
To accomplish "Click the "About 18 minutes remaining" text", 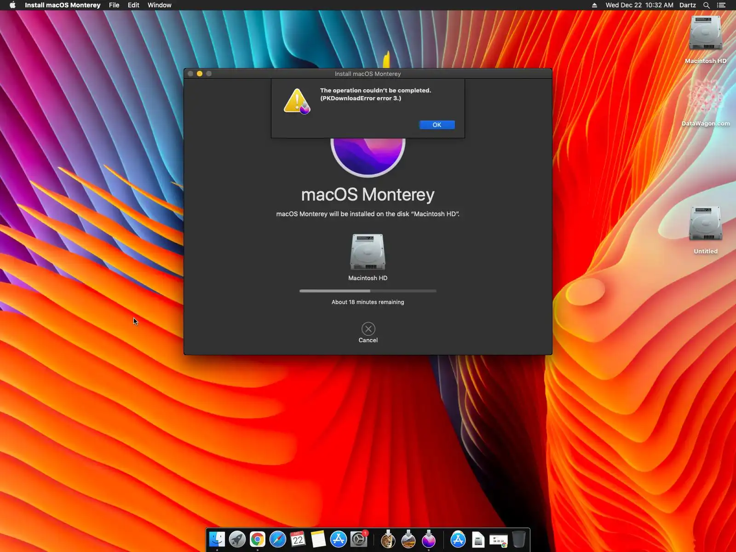I will point(368,302).
